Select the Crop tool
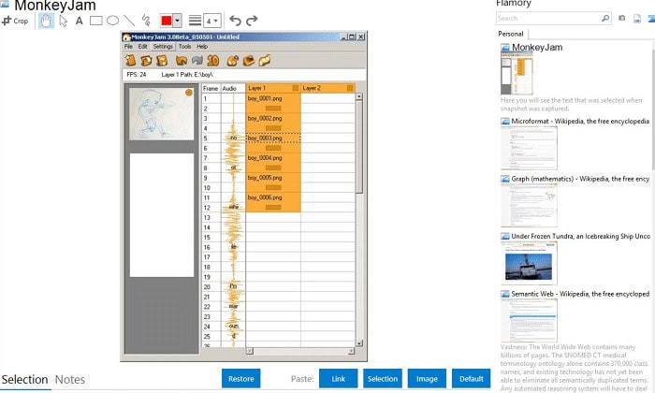The image size is (655, 393). tap(15, 21)
